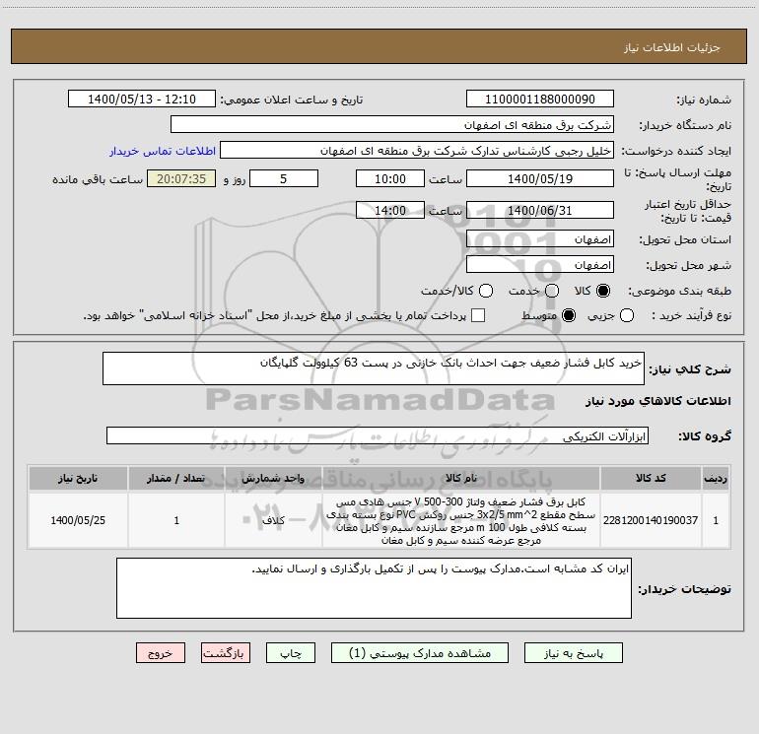Toggle the اسناد خزانه اسلامی payment checkbox
The height and width of the screenshot is (734, 759).
[478, 315]
